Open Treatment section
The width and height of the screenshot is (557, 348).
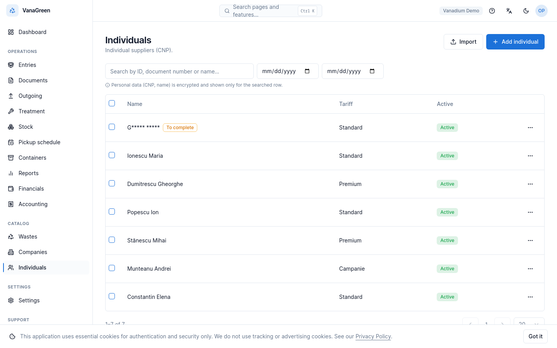tap(46, 111)
